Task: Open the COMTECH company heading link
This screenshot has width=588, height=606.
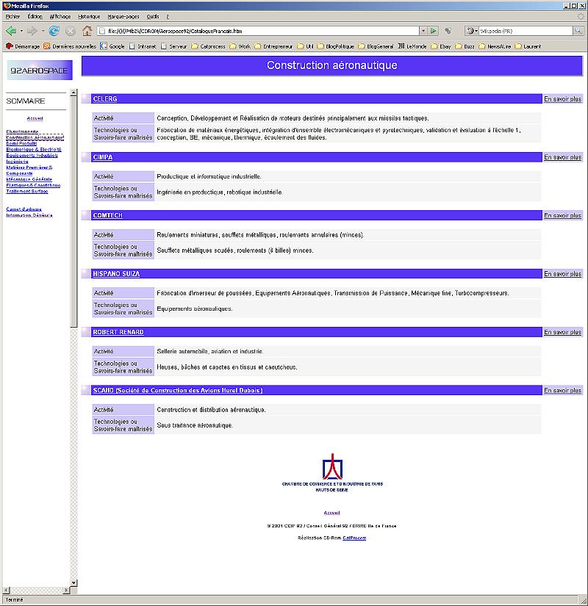Action: pyautogui.click(x=107, y=216)
